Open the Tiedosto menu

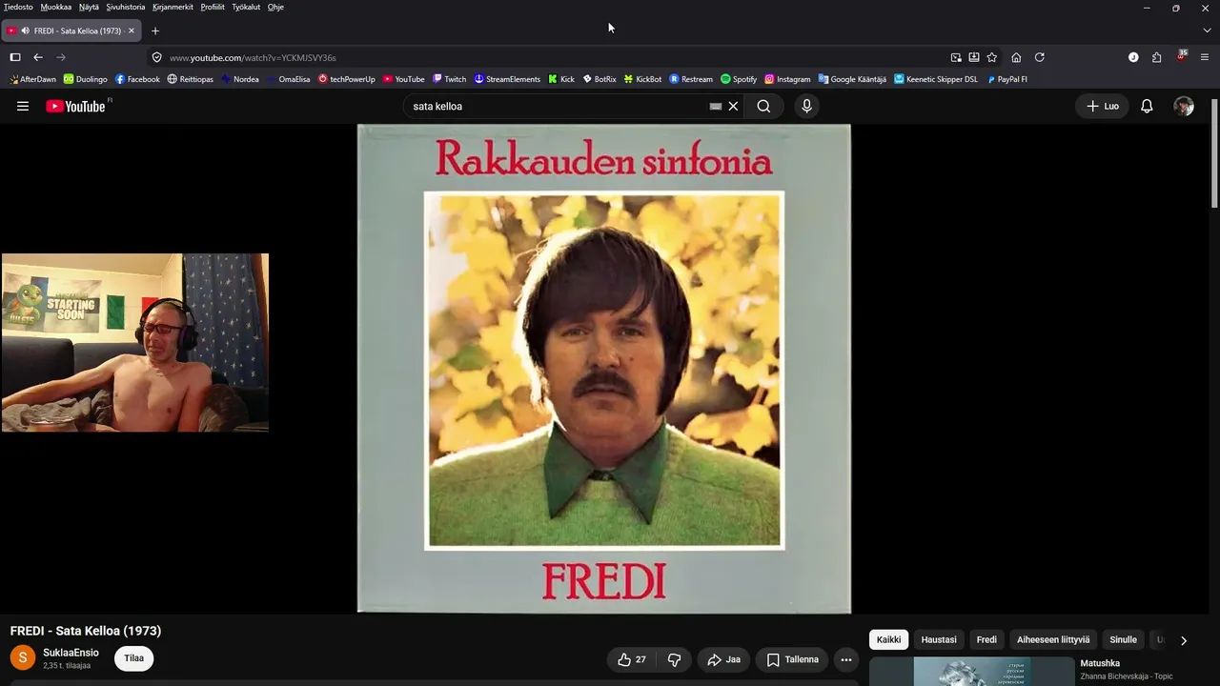coord(18,7)
